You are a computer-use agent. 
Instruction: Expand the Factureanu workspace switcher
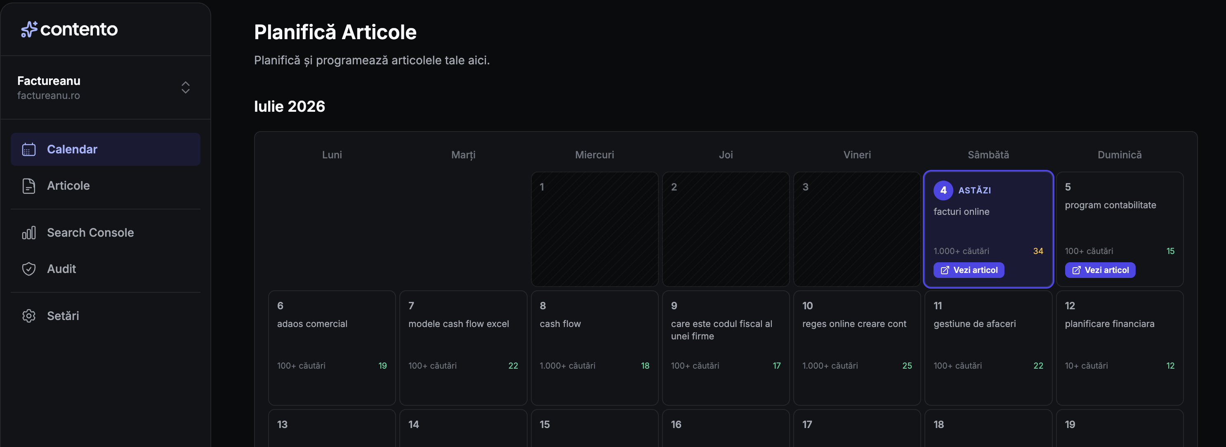point(186,87)
